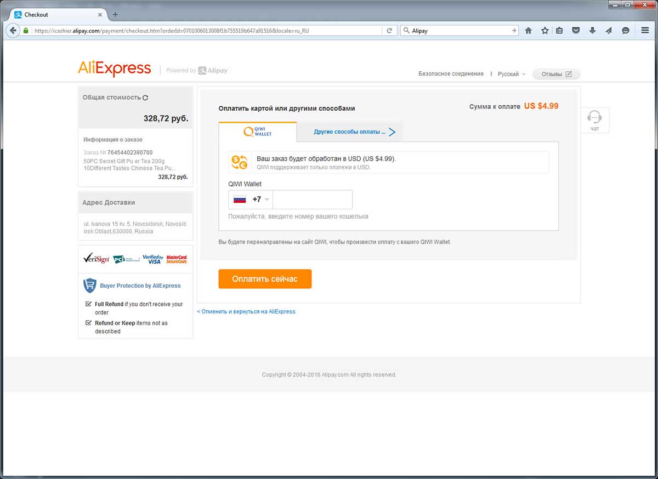This screenshot has width=658, height=479.
Task: Click the Pocket icon in the toolbar
Action: tap(576, 31)
